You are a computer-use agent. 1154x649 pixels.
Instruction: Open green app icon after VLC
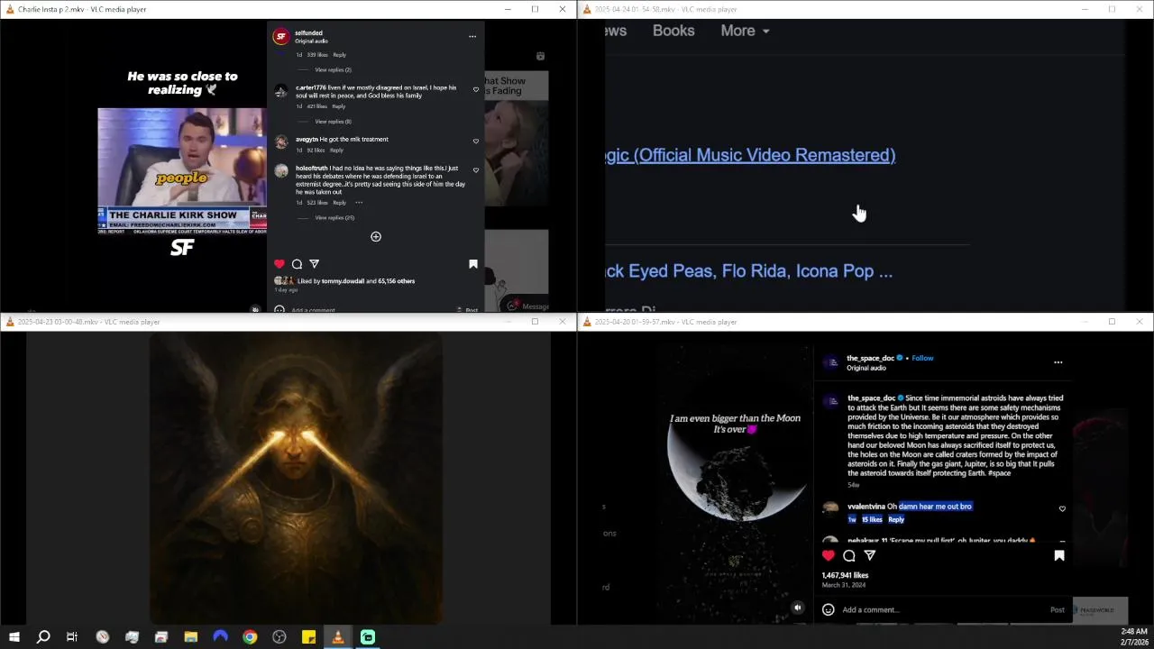(368, 637)
